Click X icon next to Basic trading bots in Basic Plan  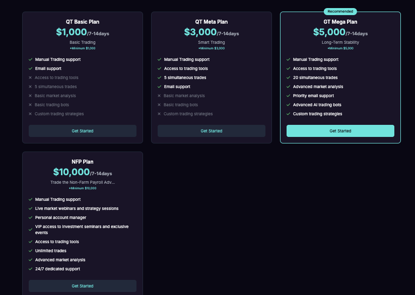point(30,105)
